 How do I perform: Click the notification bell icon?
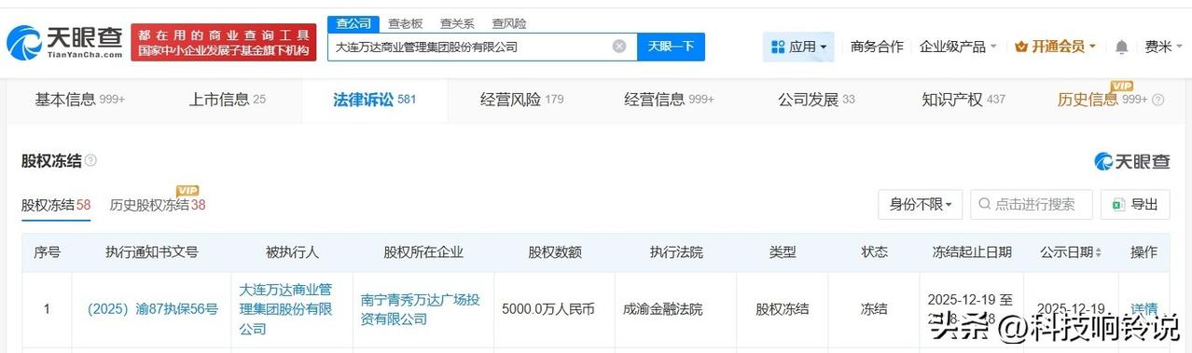pyautogui.click(x=1121, y=47)
